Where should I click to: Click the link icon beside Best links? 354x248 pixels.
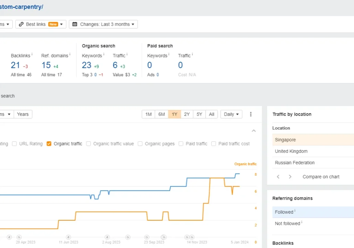tap(21, 24)
